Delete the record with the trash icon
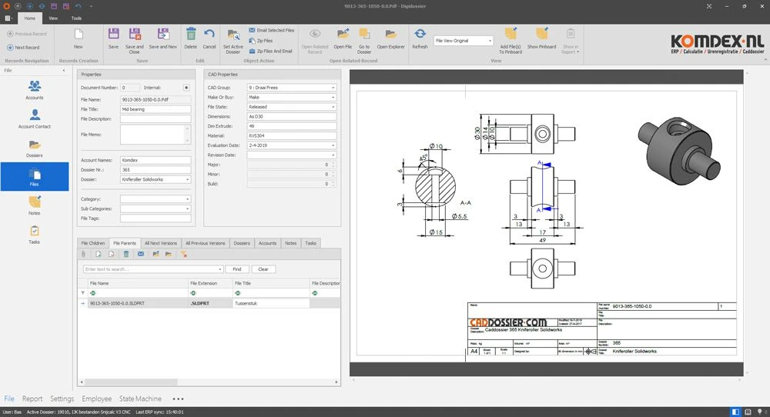This screenshot has width=770, height=417. (x=190, y=35)
